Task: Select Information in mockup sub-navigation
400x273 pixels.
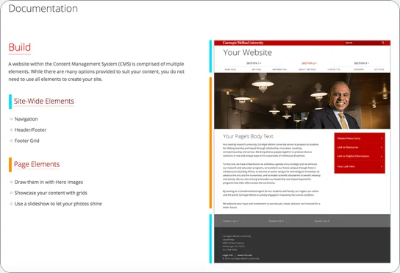Action: click(x=279, y=69)
